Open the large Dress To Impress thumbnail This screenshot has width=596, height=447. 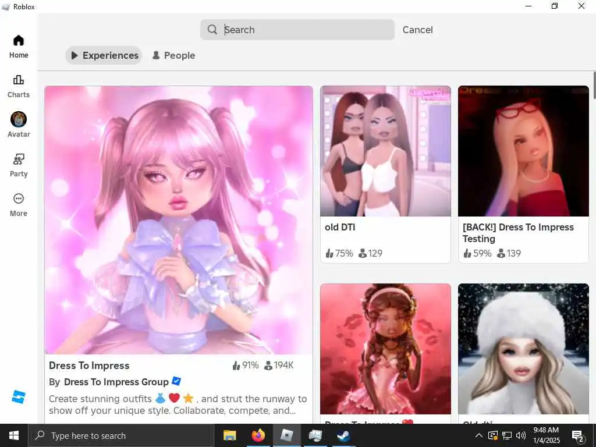pyautogui.click(x=179, y=219)
